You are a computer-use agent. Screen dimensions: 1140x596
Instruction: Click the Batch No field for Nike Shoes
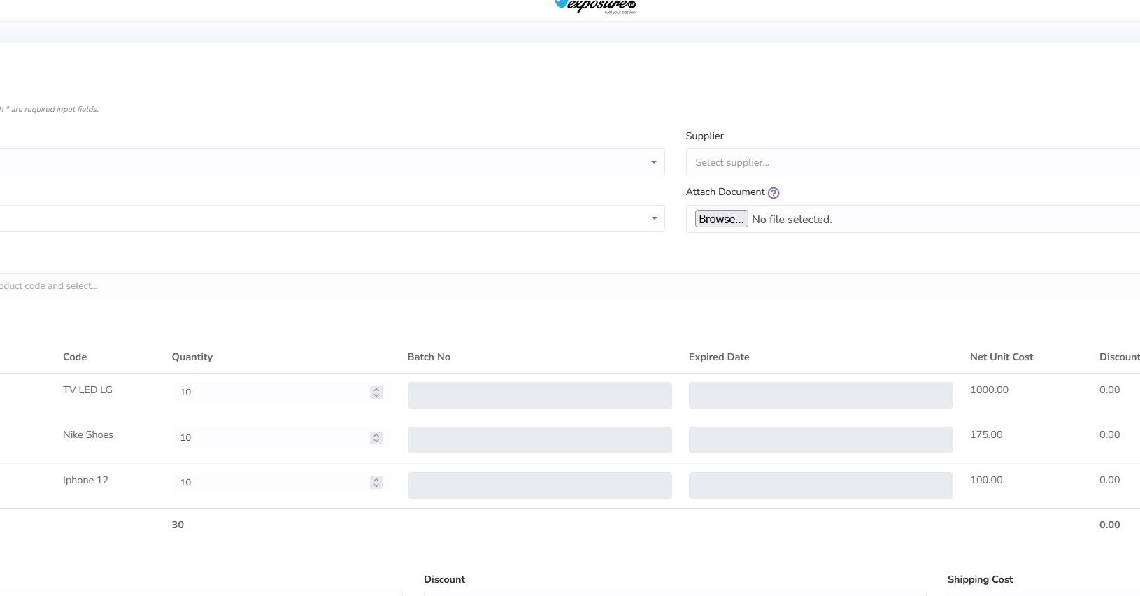coord(540,440)
